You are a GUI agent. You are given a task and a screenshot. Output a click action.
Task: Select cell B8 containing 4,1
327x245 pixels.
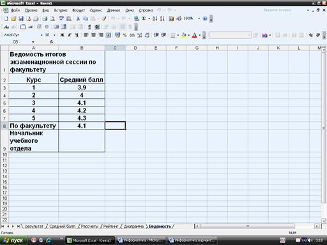pos(82,126)
